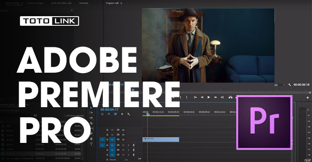Select the Track Select Forward tool
The width and height of the screenshot is (312, 162).
pos(91,113)
